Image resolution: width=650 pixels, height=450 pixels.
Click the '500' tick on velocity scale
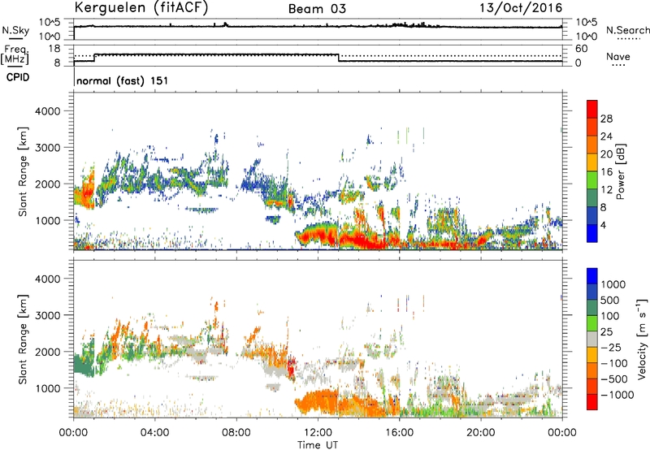[610, 300]
